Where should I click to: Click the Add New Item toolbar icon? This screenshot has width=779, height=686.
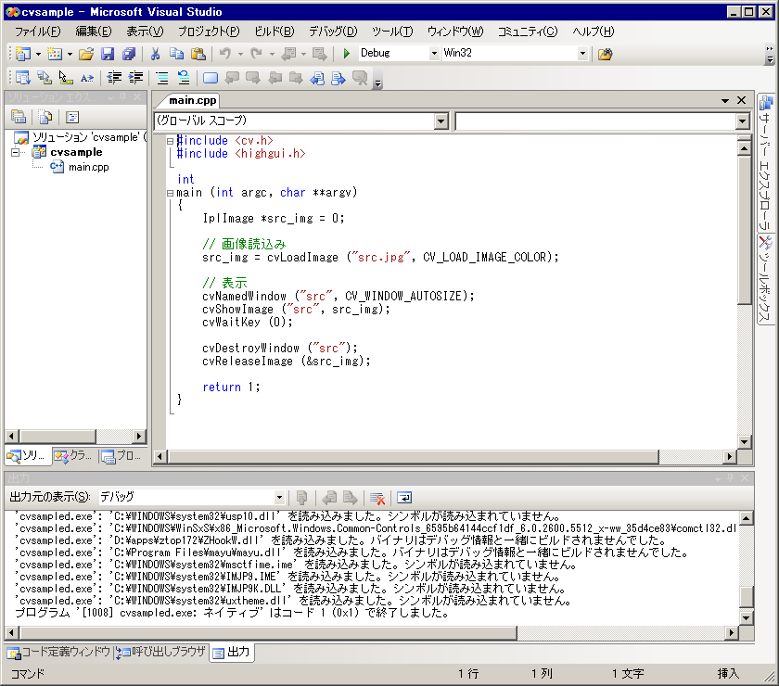coord(55,53)
